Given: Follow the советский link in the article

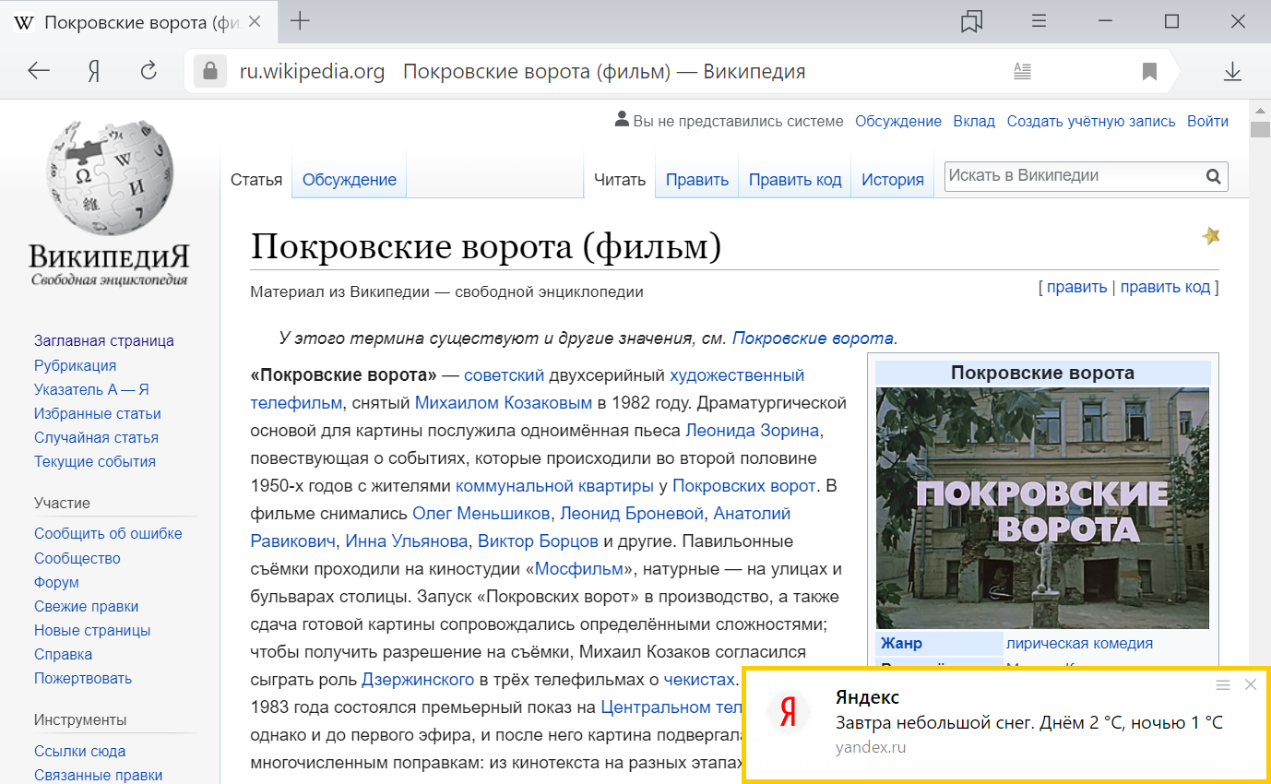Looking at the screenshot, I should 505,375.
